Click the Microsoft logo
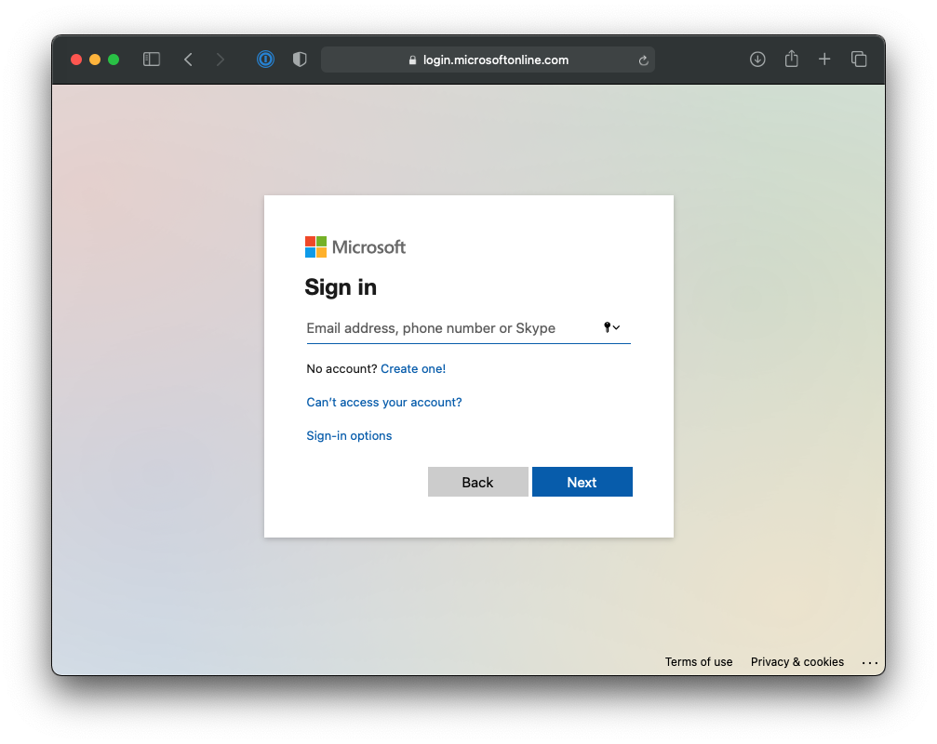Viewport: 937px width, 744px height. [355, 247]
